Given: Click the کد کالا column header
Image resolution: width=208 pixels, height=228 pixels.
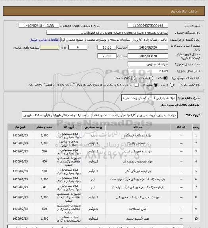Looking at the screenshot, I should tap(181, 127).
